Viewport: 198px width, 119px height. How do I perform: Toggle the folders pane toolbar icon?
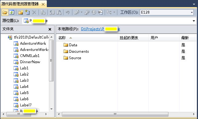(x=5, y=12)
